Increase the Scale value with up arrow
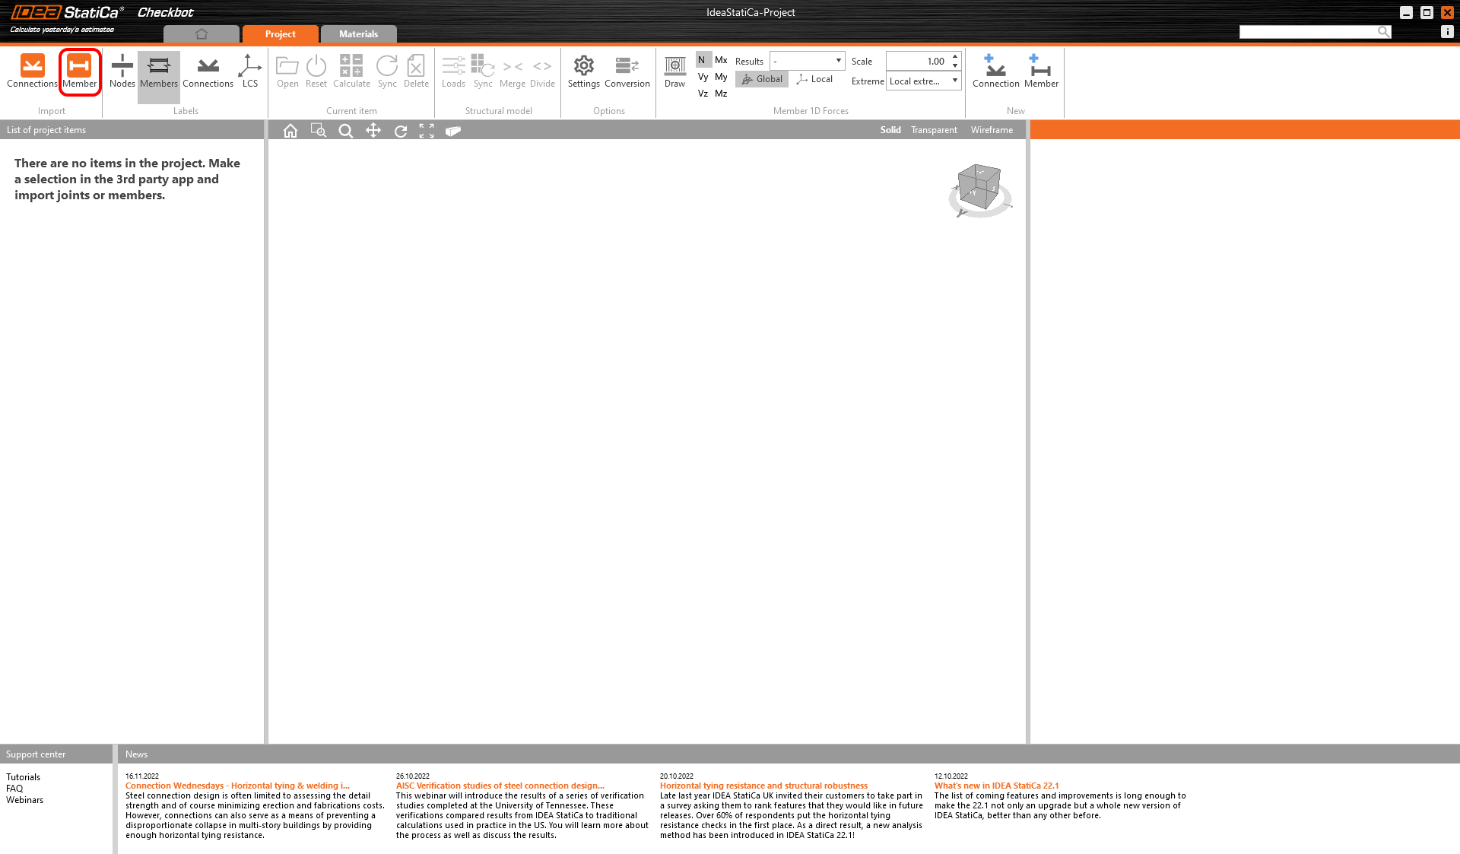The width and height of the screenshot is (1460, 854). (x=955, y=57)
